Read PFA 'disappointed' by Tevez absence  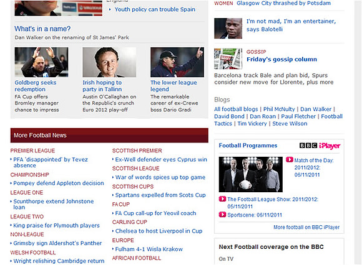click(51, 162)
